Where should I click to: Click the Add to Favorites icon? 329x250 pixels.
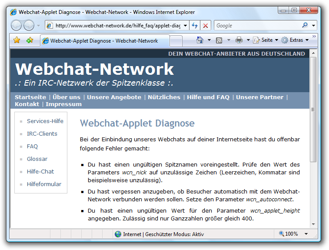point(30,40)
